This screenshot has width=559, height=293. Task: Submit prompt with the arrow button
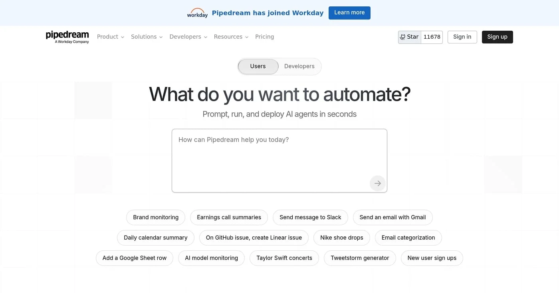click(377, 183)
